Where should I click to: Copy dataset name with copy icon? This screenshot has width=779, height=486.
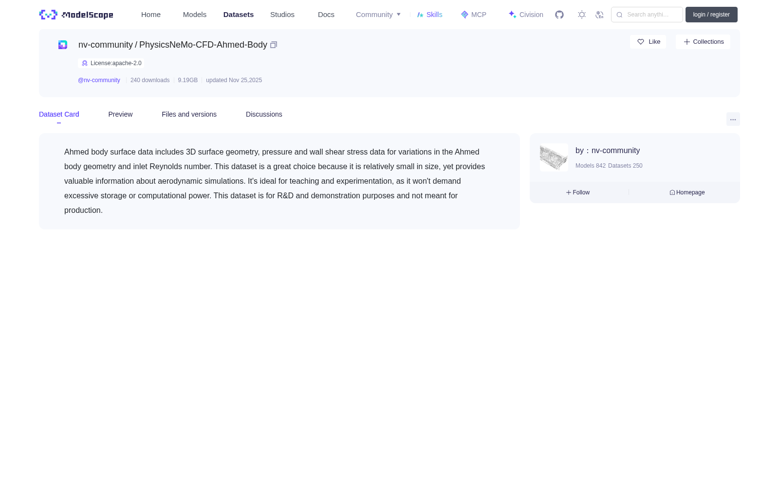click(x=274, y=45)
